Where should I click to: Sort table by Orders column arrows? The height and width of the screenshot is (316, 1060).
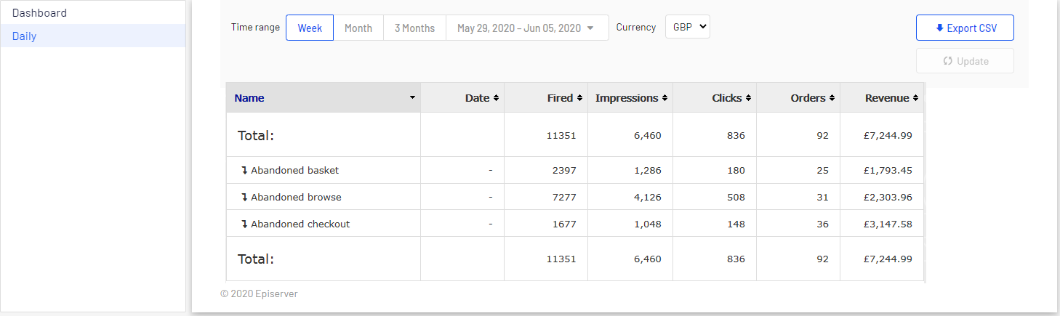click(832, 98)
